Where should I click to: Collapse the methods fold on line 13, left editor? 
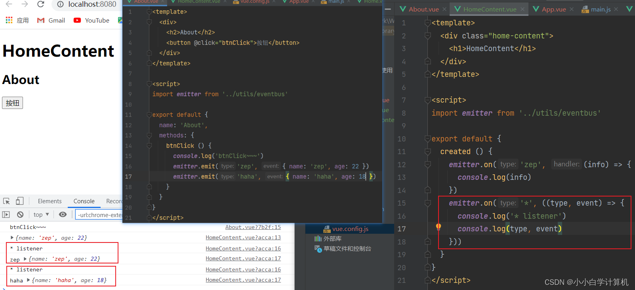(x=149, y=135)
